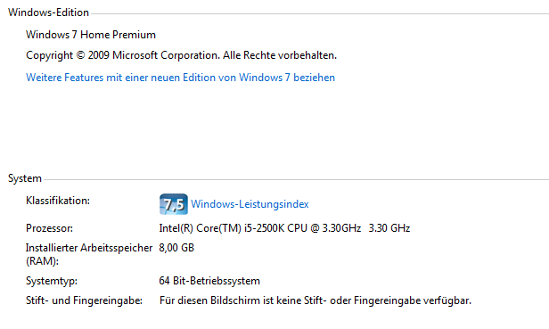Click the Prozessor label
The width and height of the screenshot is (549, 329).
click(x=49, y=228)
